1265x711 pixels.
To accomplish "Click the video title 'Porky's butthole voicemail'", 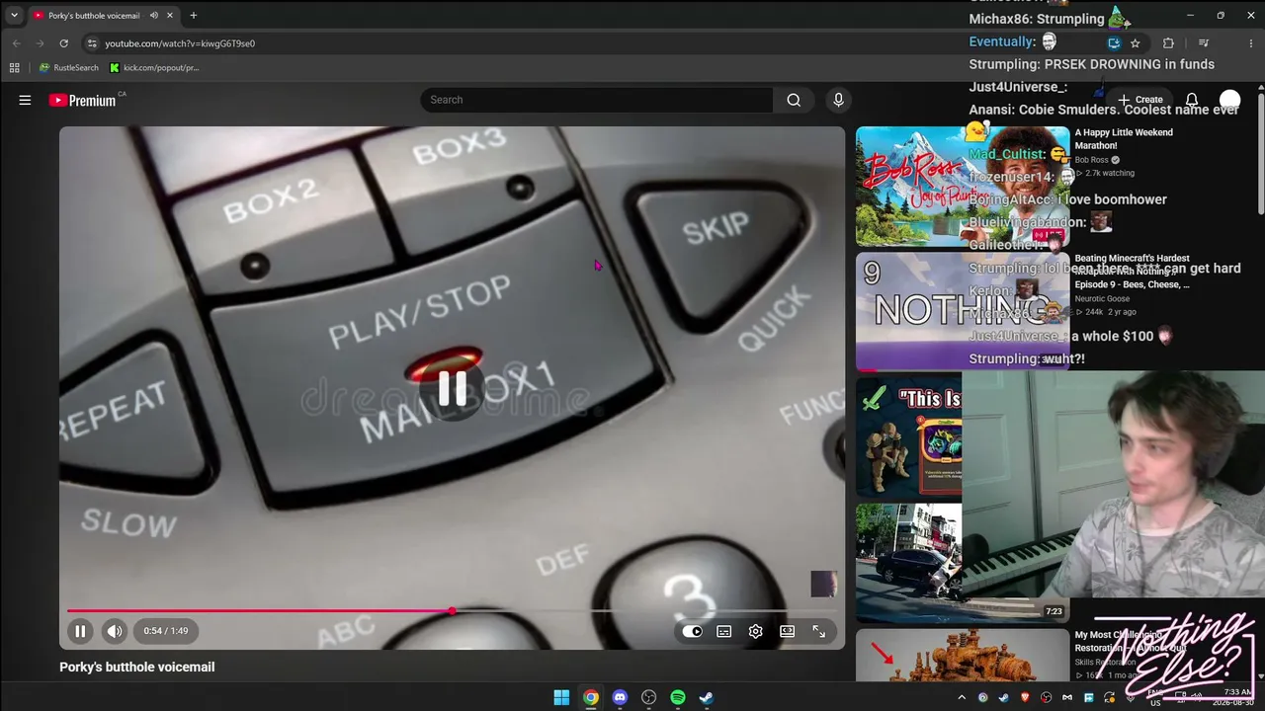I will tap(137, 667).
